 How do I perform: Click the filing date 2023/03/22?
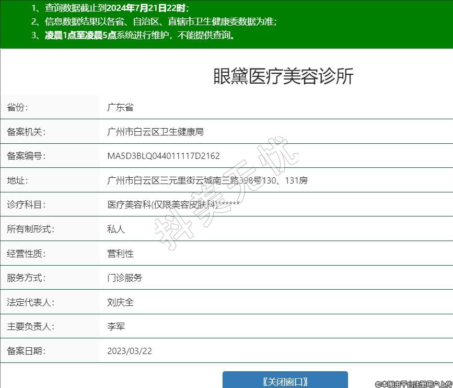pyautogui.click(x=130, y=351)
